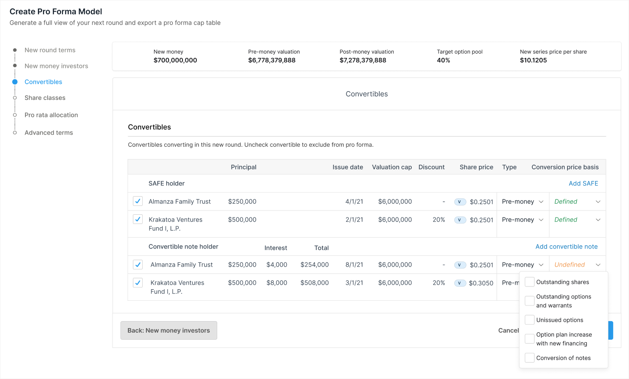Viewport: 629px width, 379px height.
Task: Click the "v" share price badge in Almanza SAFE row
Action: (460, 202)
